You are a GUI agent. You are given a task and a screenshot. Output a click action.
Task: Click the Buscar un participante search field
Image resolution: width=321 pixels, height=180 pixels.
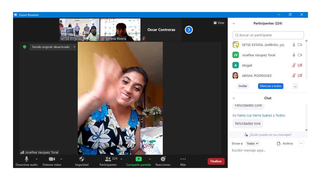(x=268, y=35)
